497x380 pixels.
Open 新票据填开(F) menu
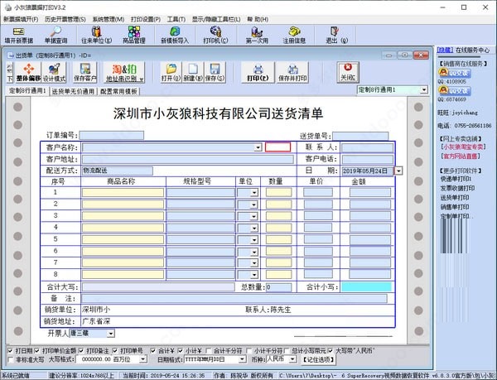[21, 19]
